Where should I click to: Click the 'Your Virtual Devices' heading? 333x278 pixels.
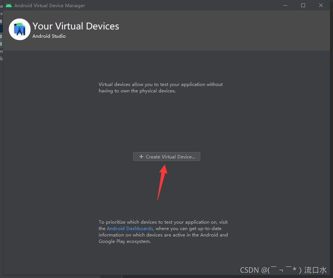click(x=76, y=26)
